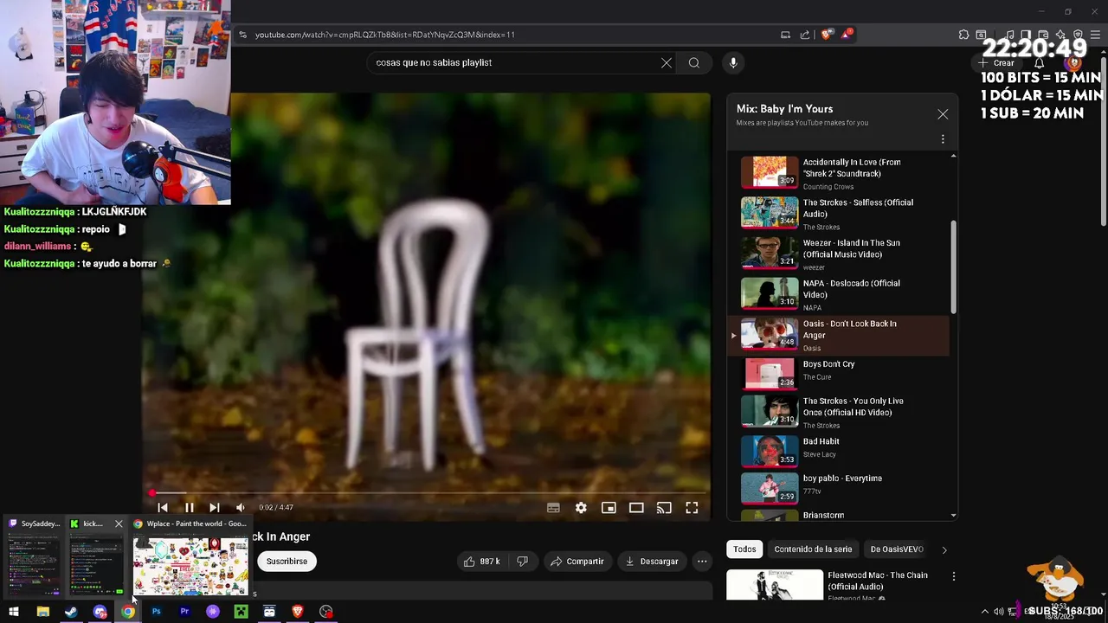Like the video with 887 k
The height and width of the screenshot is (623, 1108).
point(481,562)
